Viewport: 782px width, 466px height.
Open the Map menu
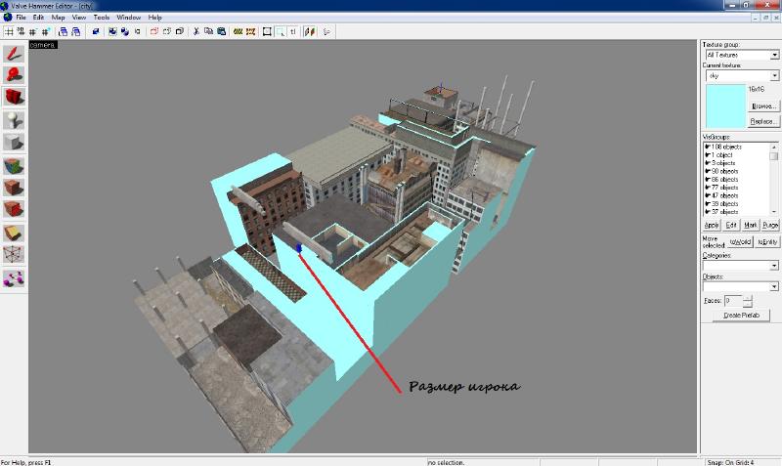tap(59, 18)
